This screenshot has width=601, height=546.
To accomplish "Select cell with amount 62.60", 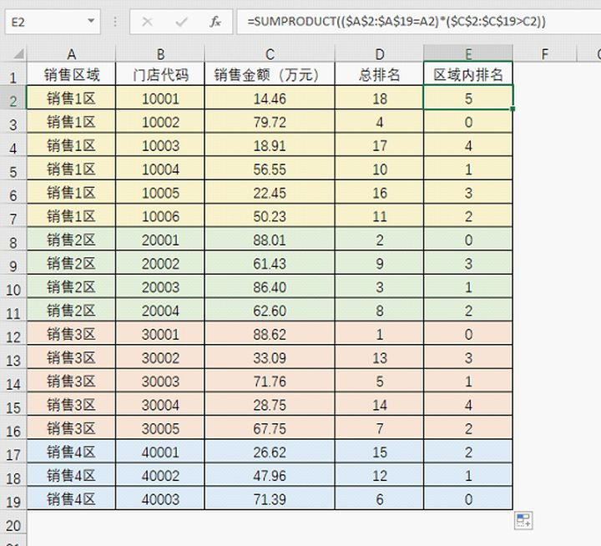I will click(270, 311).
